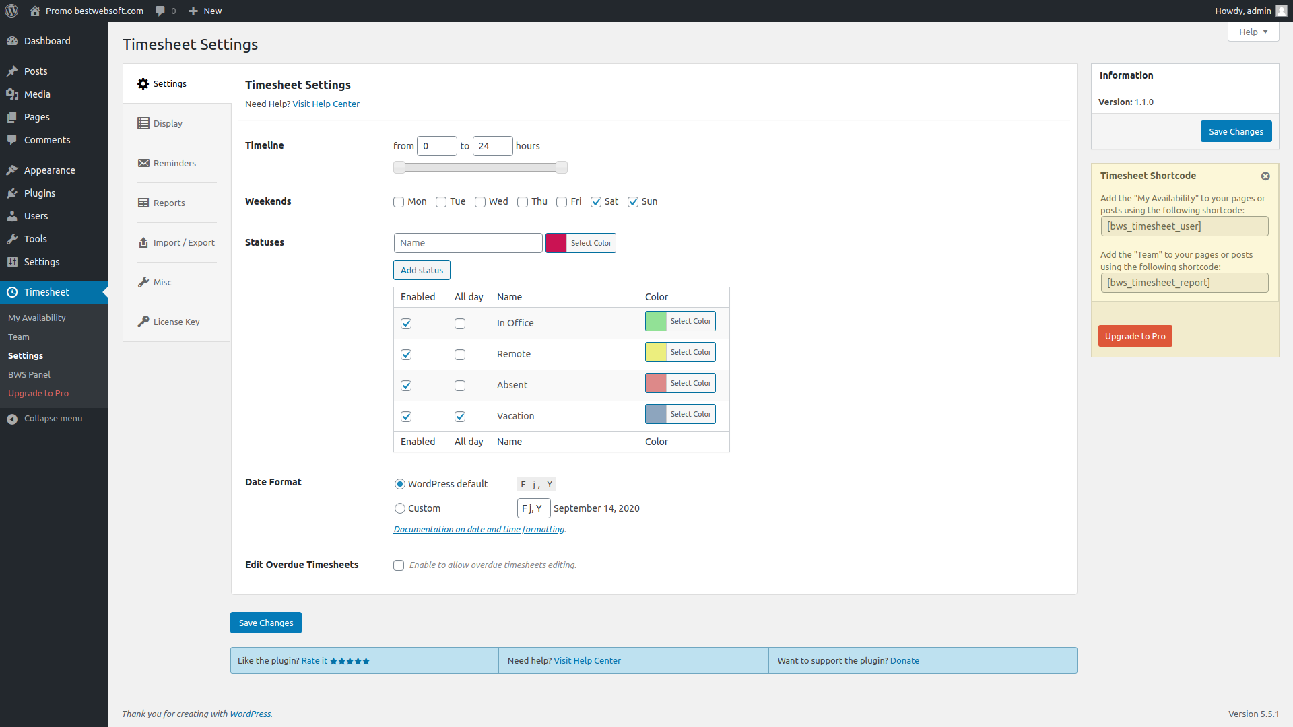Click the Plugins plug icon

click(12, 193)
